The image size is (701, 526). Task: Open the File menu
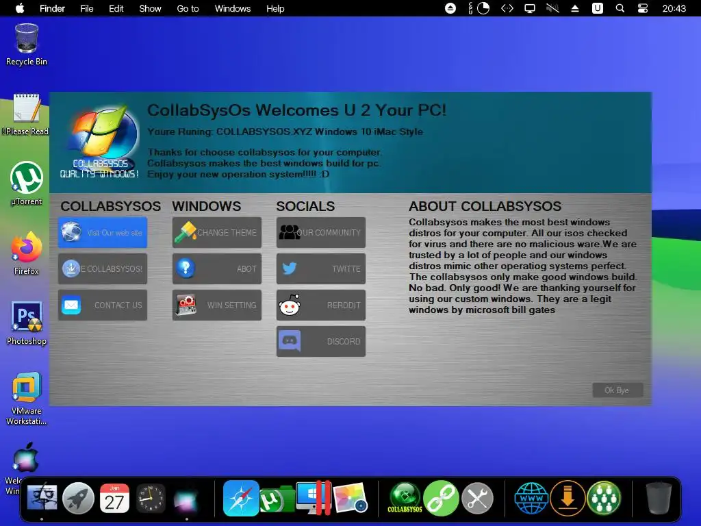(x=87, y=8)
